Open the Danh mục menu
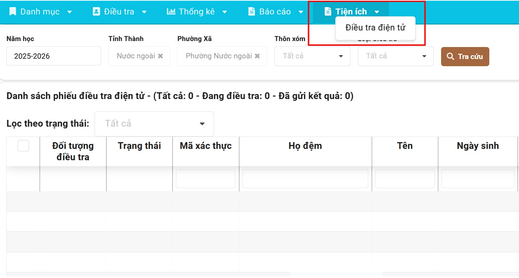The image size is (519, 278). tap(41, 11)
